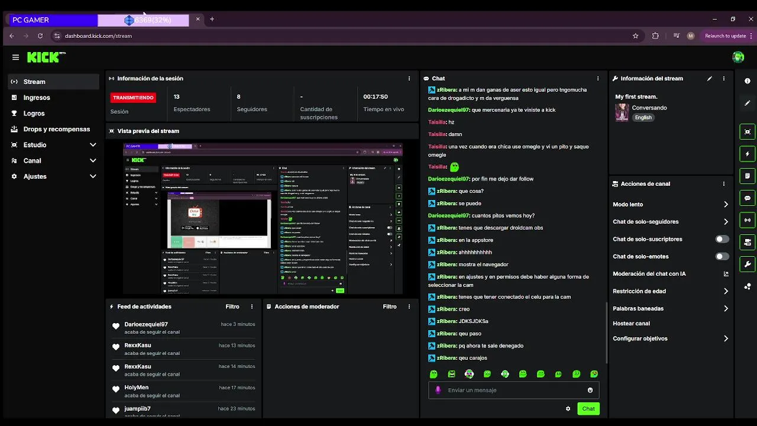Image resolution: width=757 pixels, height=426 pixels.
Task: Click username Darioezequiel97 in activity feed
Action: (146, 324)
